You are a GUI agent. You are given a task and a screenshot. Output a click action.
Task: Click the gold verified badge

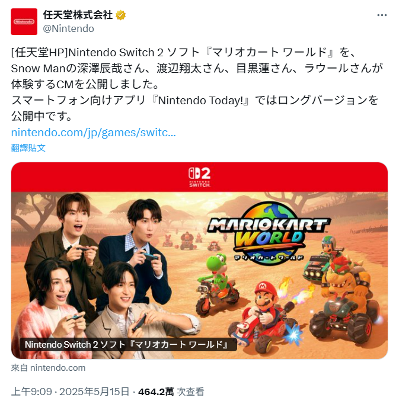click(120, 15)
